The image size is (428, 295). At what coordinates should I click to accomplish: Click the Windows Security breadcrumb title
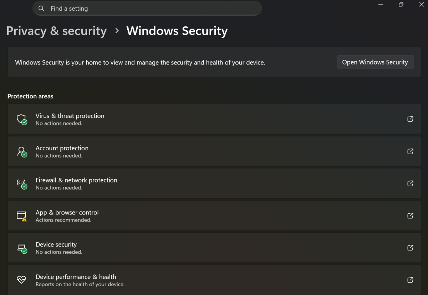[x=177, y=31]
